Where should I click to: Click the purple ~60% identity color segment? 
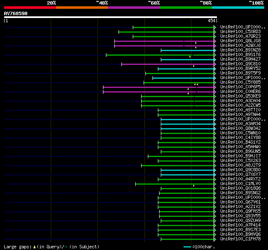[x=134, y=8]
